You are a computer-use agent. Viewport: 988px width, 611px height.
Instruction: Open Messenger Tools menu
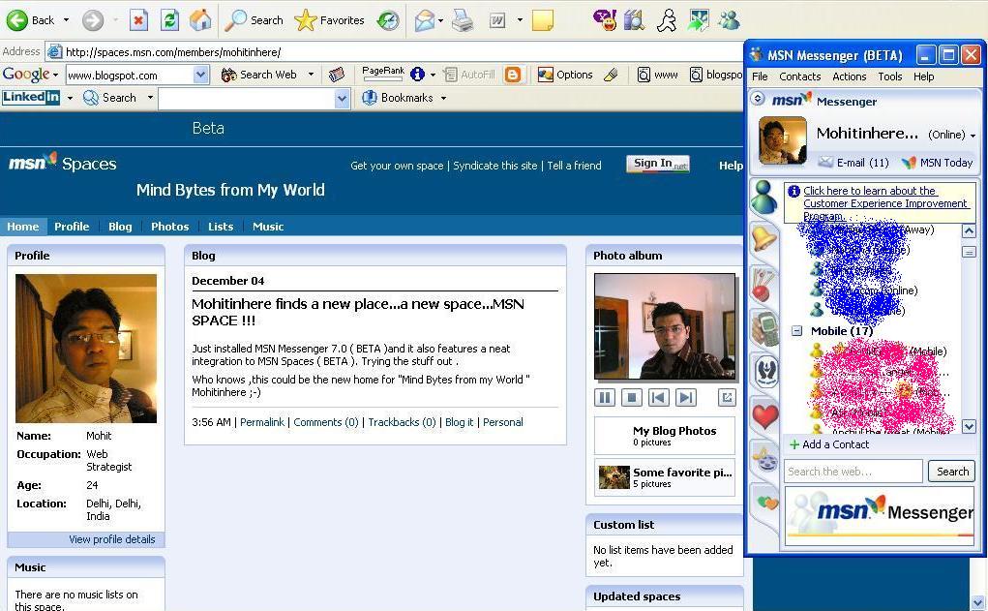[890, 76]
